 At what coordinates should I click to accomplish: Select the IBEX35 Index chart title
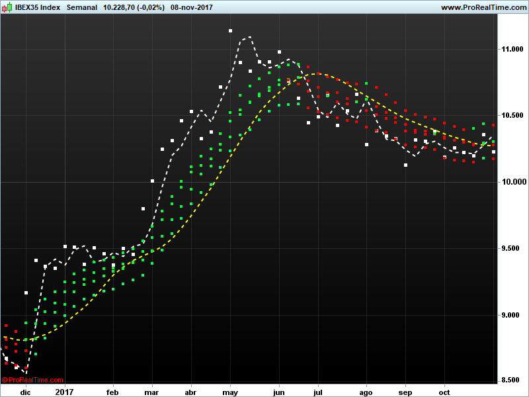[37, 7]
